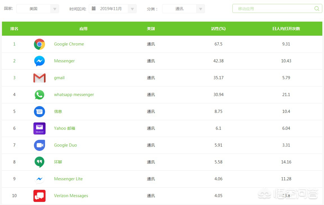Open the Yahoo 邮箱 app link

click(x=64, y=128)
